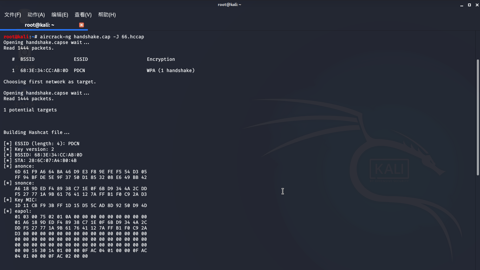Viewport: 480px width, 270px height.
Task: Click the PDCN ESSID in the table row
Action: pyautogui.click(x=79, y=70)
